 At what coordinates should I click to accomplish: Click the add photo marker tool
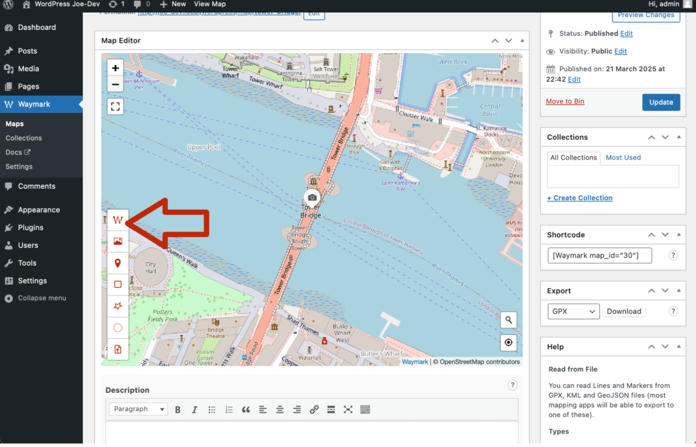tap(118, 241)
